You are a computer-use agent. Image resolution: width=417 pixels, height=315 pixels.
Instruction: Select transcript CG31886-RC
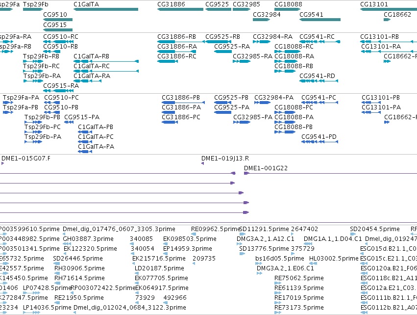pyautogui.click(x=168, y=61)
